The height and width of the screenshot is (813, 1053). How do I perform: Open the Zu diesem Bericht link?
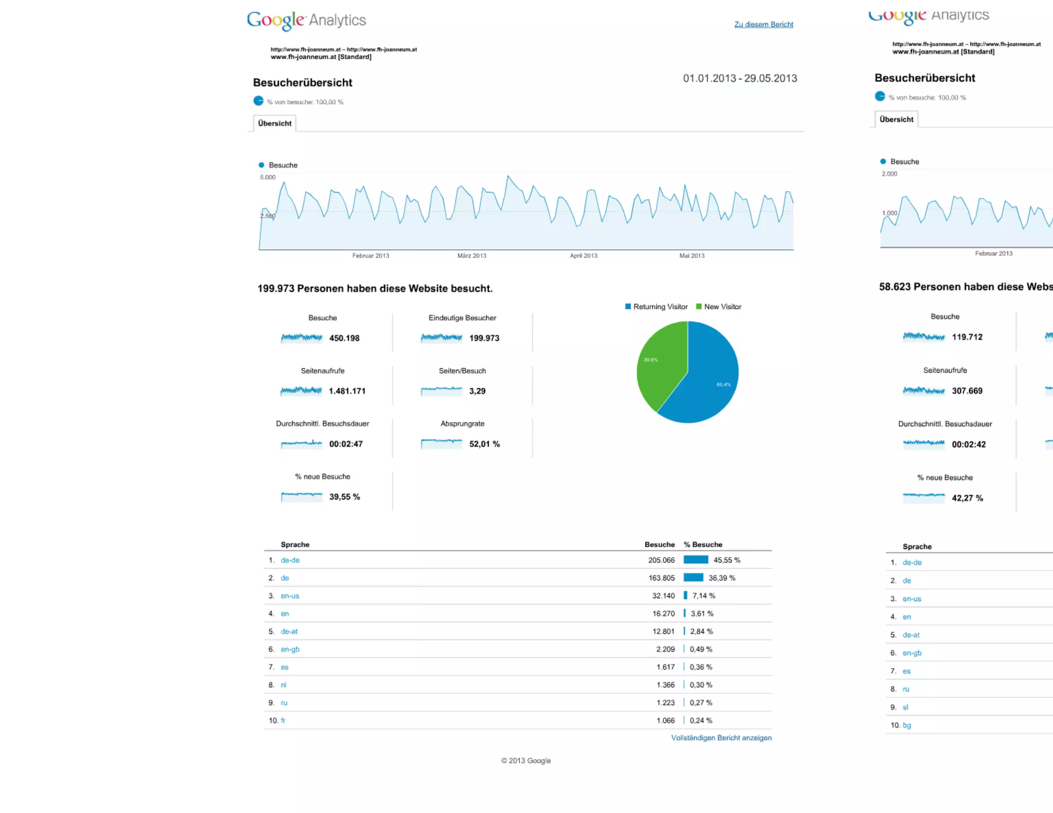point(764,24)
